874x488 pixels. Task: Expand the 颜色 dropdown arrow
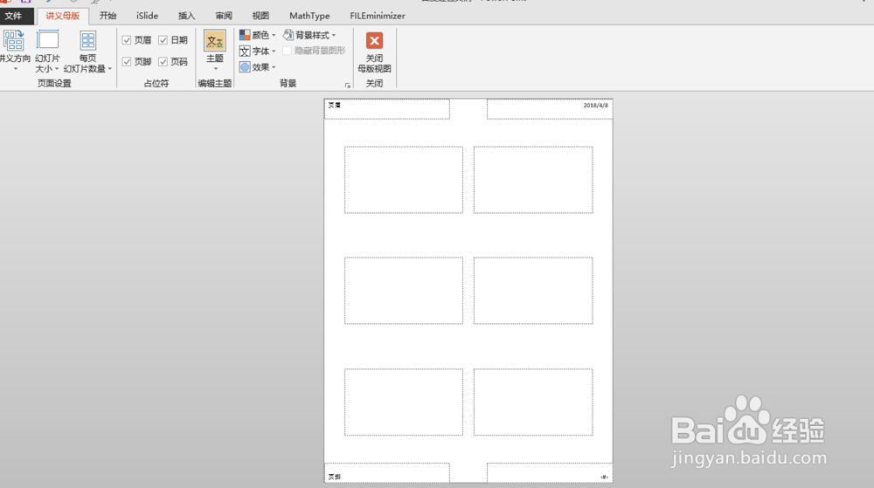274,36
